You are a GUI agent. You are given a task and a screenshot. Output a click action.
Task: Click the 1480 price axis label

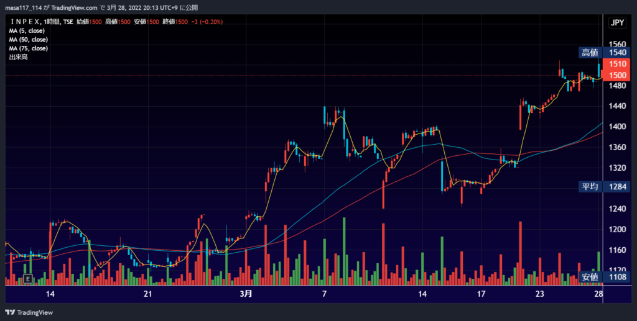617,86
